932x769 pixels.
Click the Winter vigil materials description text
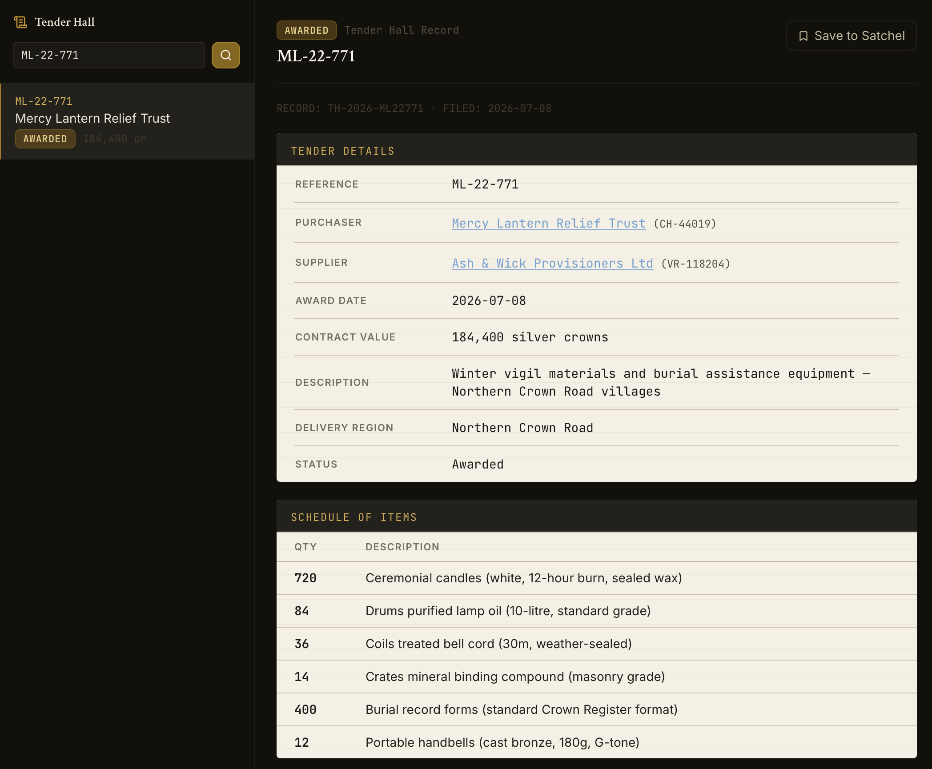coord(662,382)
